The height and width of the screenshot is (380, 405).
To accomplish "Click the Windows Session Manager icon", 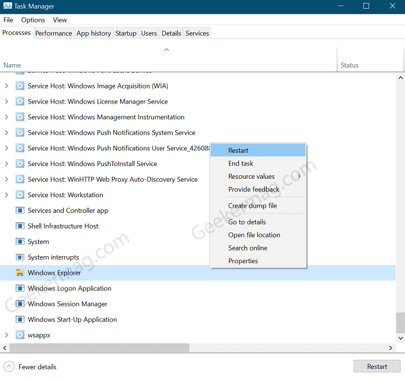I will point(20,304).
